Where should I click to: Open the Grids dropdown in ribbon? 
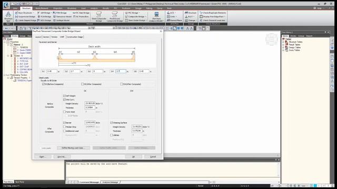tap(172, 16)
